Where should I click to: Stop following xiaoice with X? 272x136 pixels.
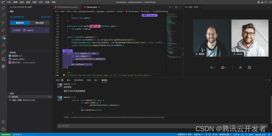pos(46,30)
